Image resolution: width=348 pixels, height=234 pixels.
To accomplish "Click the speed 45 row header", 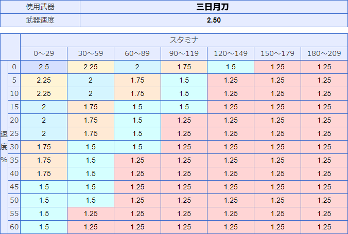I will [14, 187].
